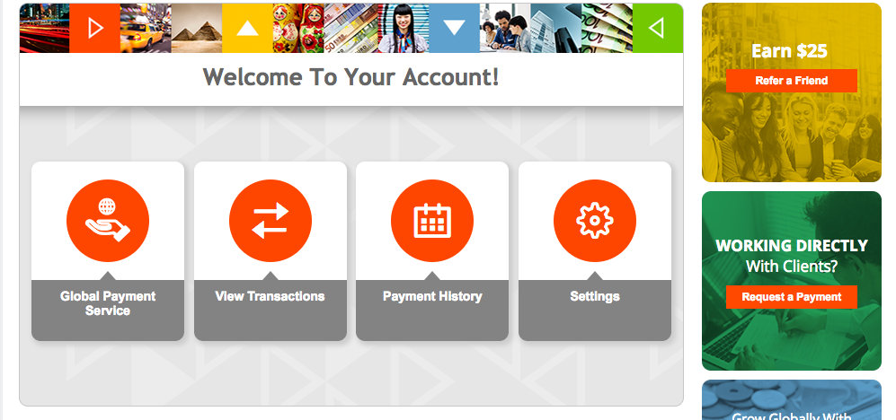Click the View Transactions arrows icon
Image resolution: width=896 pixels, height=420 pixels.
[271, 221]
